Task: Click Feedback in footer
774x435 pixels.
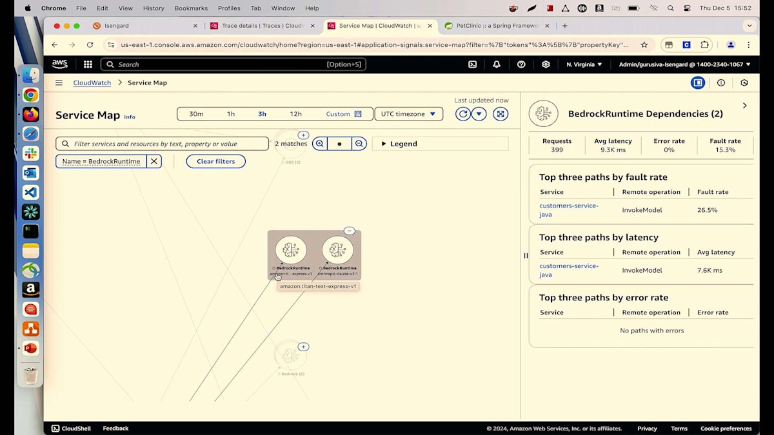Action: point(115,429)
